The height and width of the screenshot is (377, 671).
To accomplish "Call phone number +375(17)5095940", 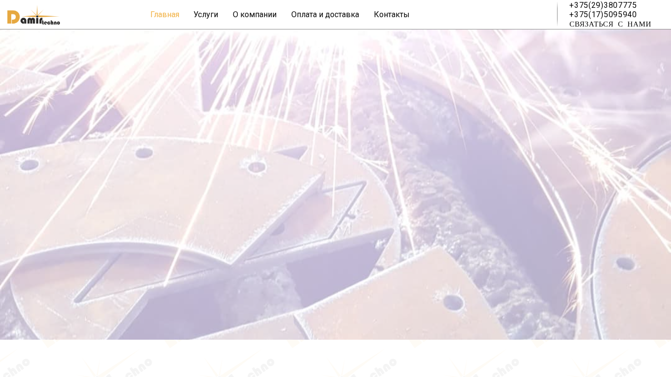I will [x=603, y=14].
